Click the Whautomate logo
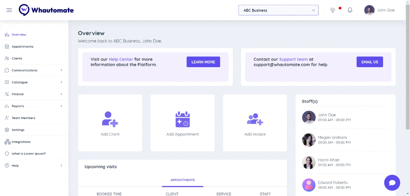Viewport: 410px width, 196px height. pos(46,10)
